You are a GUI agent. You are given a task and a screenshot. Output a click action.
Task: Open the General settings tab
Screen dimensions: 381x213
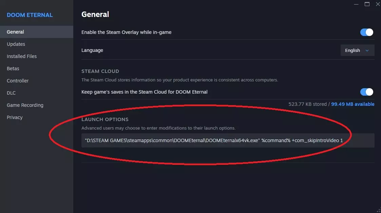click(16, 32)
